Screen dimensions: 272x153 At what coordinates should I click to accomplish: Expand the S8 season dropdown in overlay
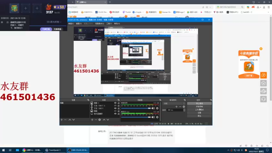tap(54, 22)
